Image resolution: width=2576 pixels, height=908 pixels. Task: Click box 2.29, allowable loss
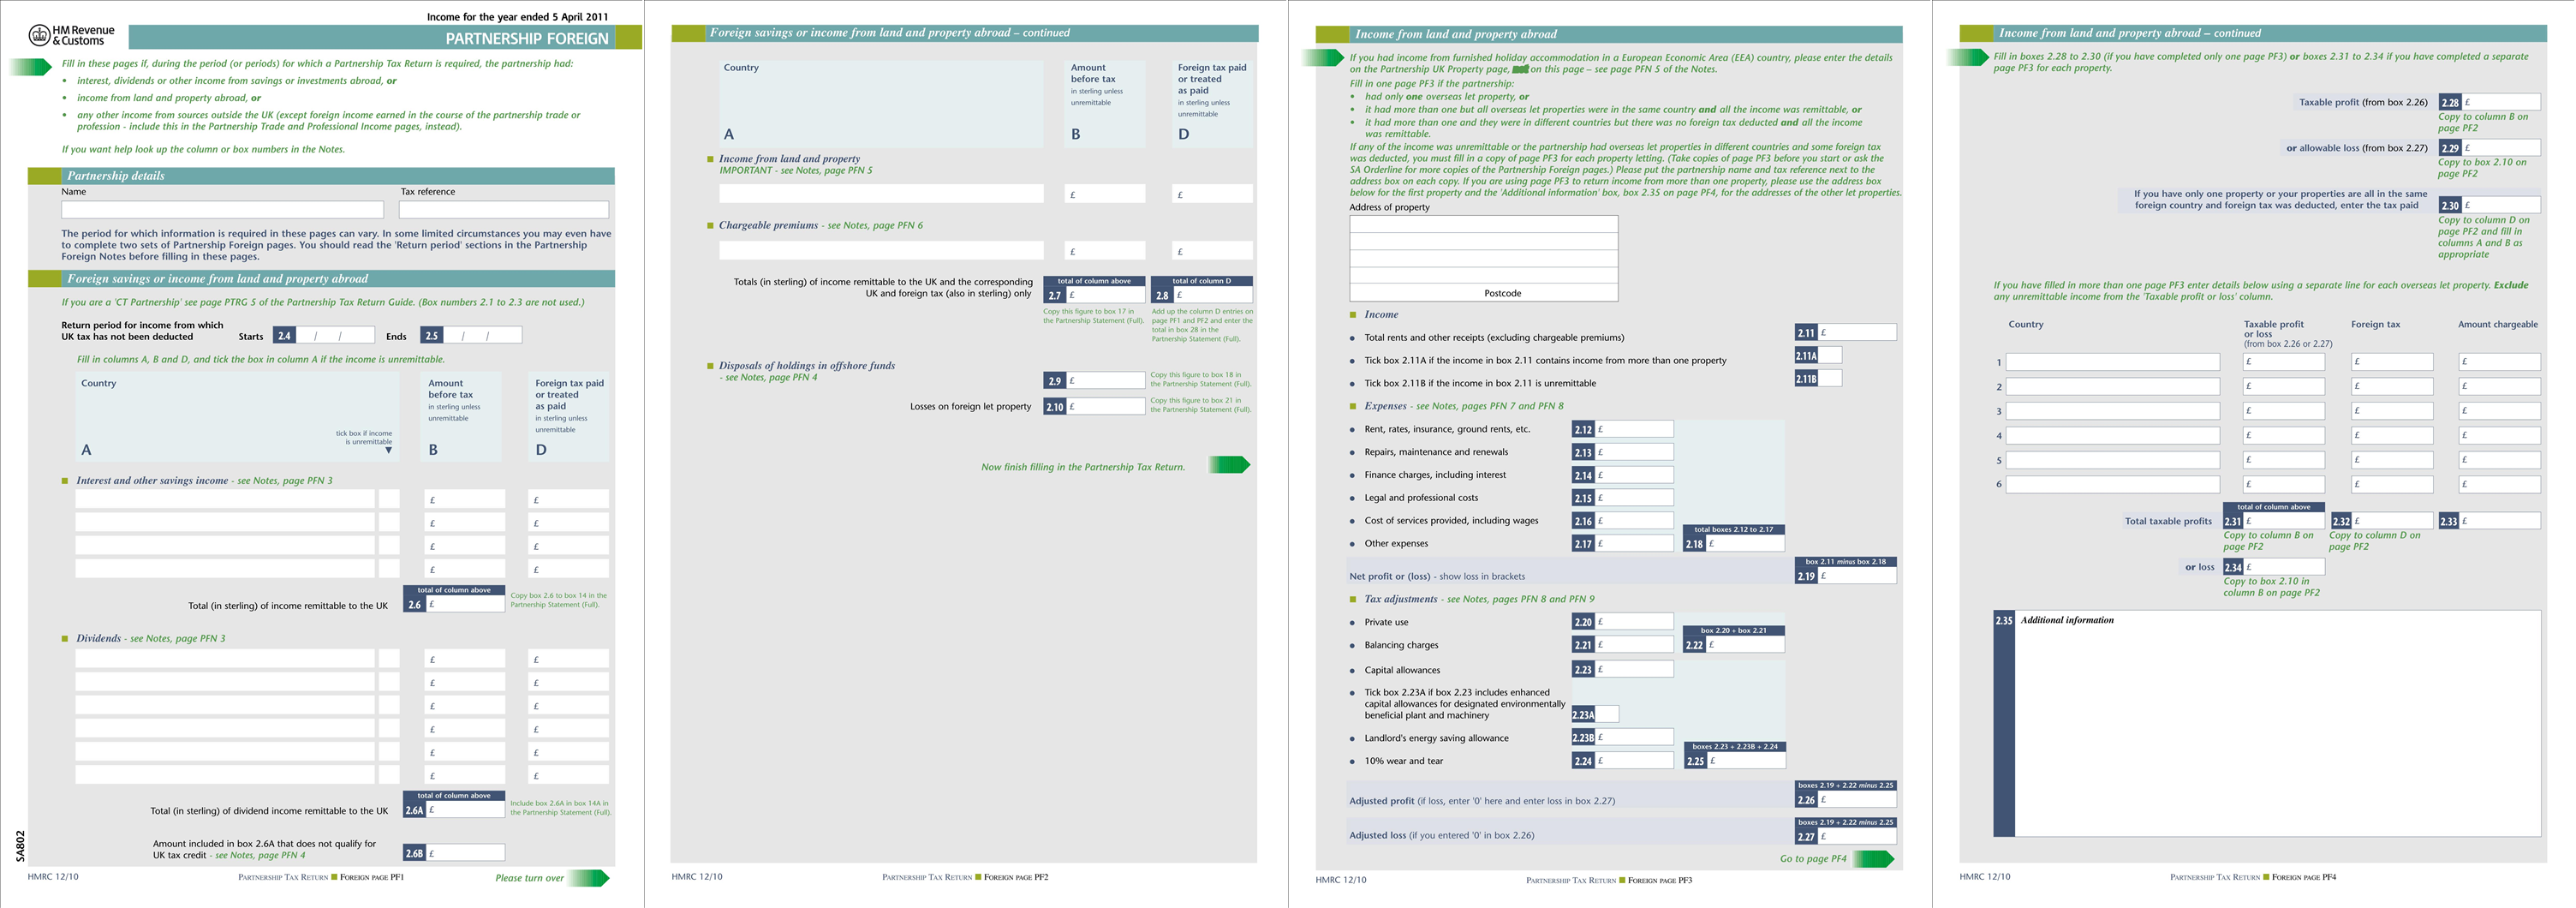pos(2501,147)
